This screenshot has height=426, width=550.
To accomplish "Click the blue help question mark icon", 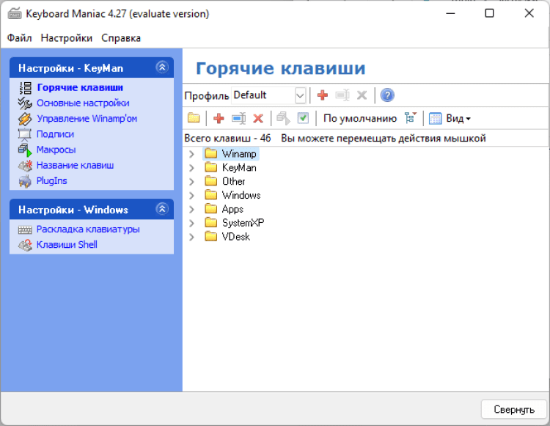I will tap(387, 95).
